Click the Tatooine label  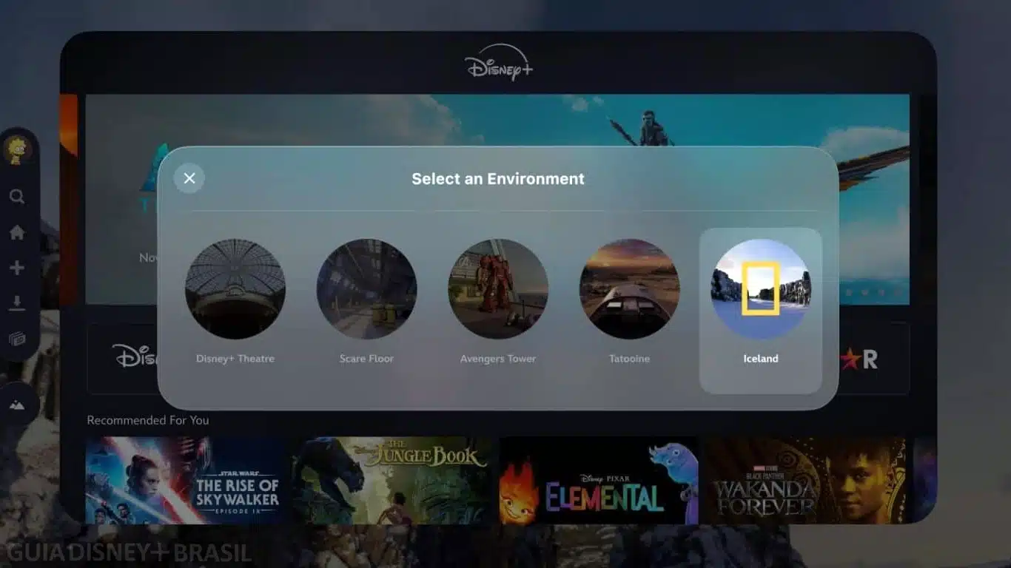[x=629, y=359]
